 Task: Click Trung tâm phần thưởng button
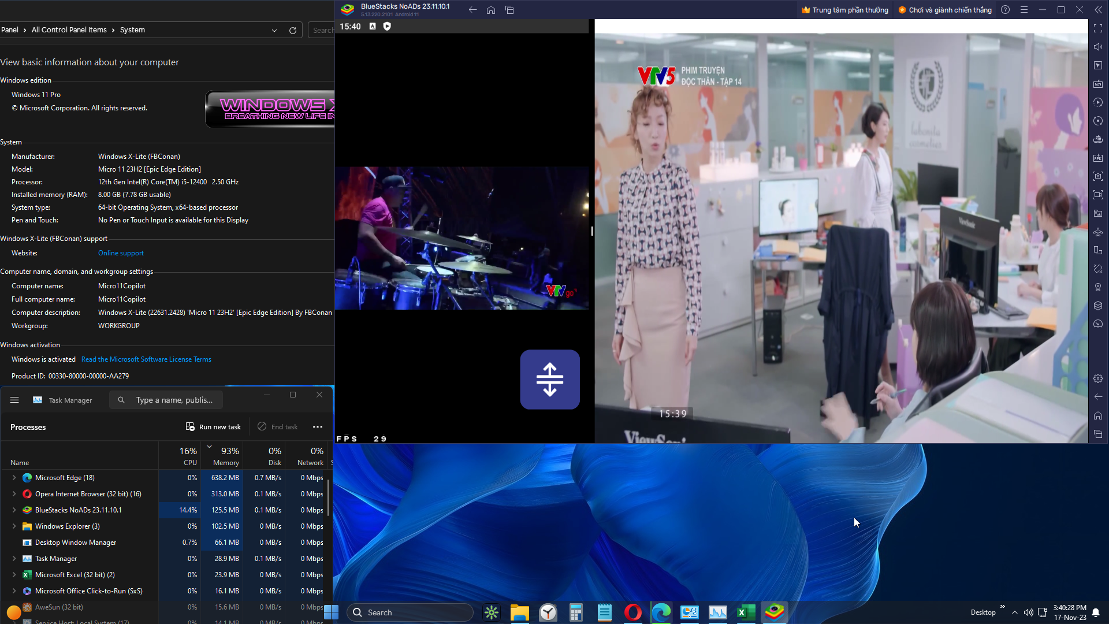pos(844,10)
